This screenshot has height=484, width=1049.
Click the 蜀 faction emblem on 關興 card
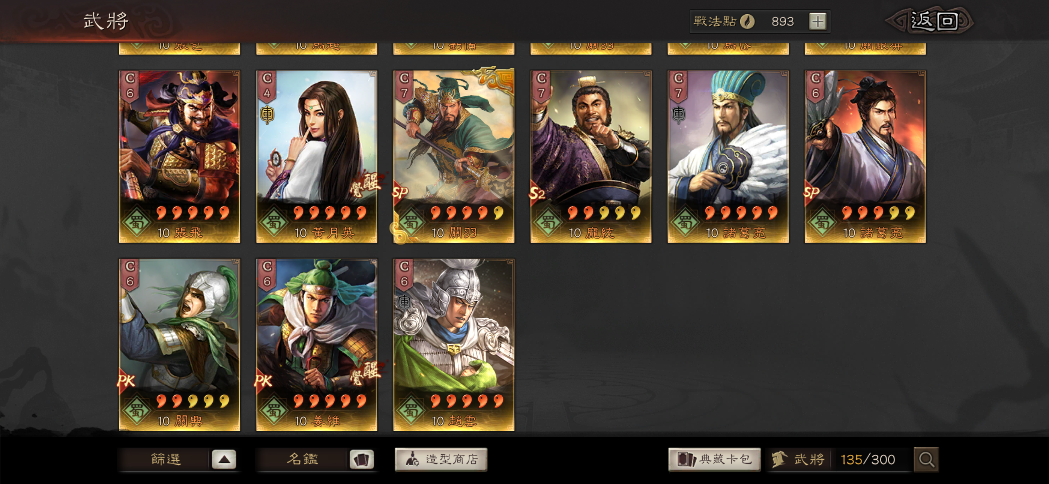[x=137, y=410]
